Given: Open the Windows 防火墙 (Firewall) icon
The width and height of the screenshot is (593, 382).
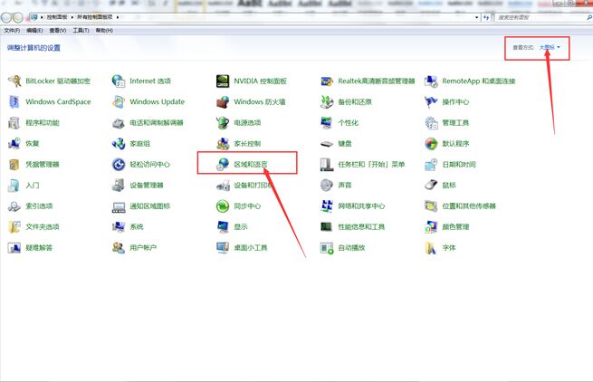Looking at the screenshot, I should (x=223, y=101).
